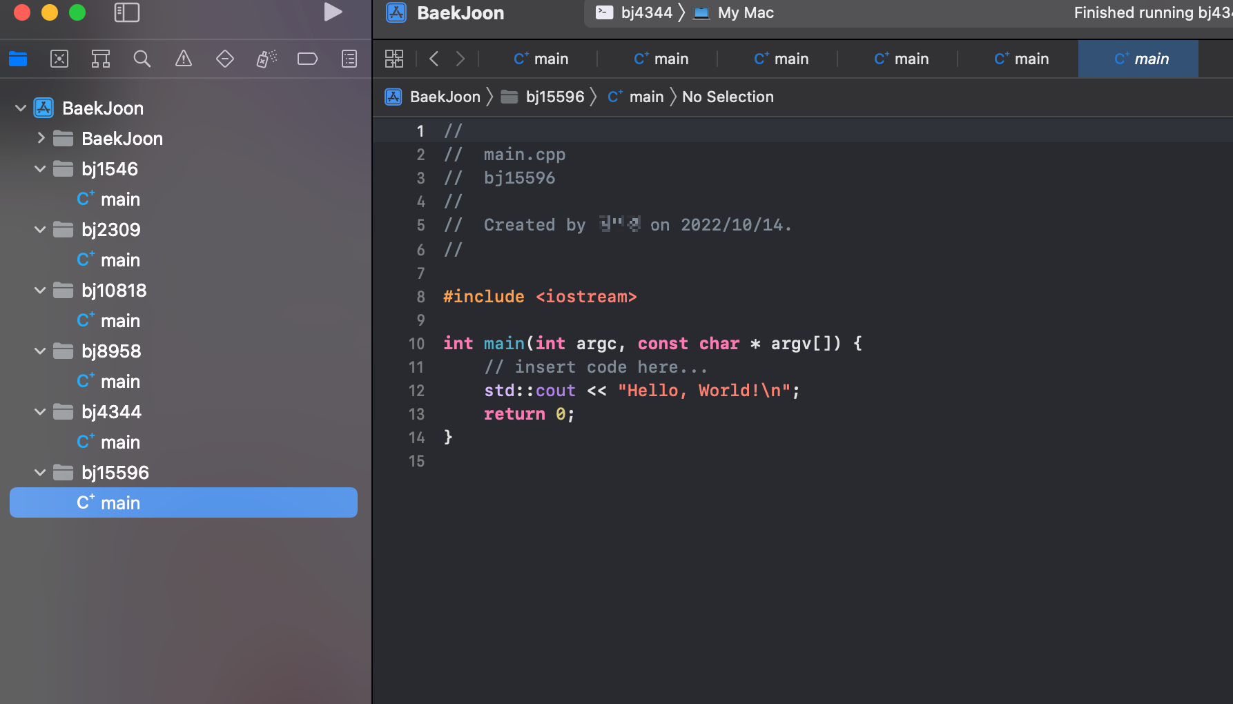Screen dimensions: 1233x704
Task: Click BaekJoon in the jump bar
Action: pyautogui.click(x=433, y=97)
